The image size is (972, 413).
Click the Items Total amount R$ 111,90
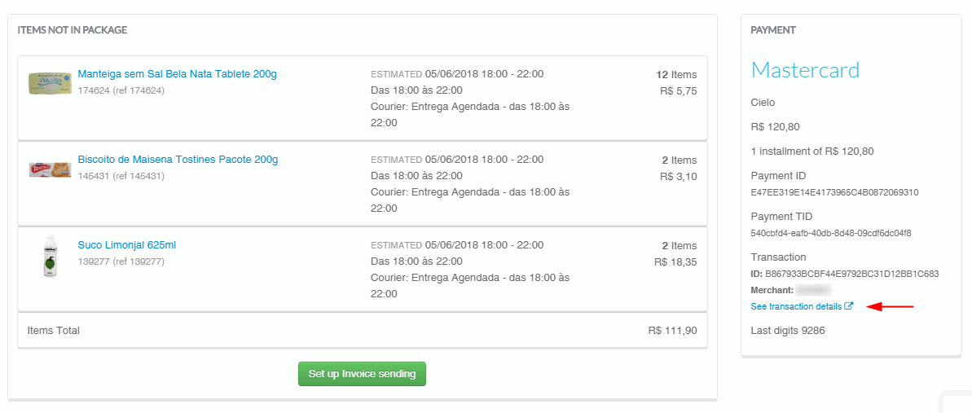[672, 331]
